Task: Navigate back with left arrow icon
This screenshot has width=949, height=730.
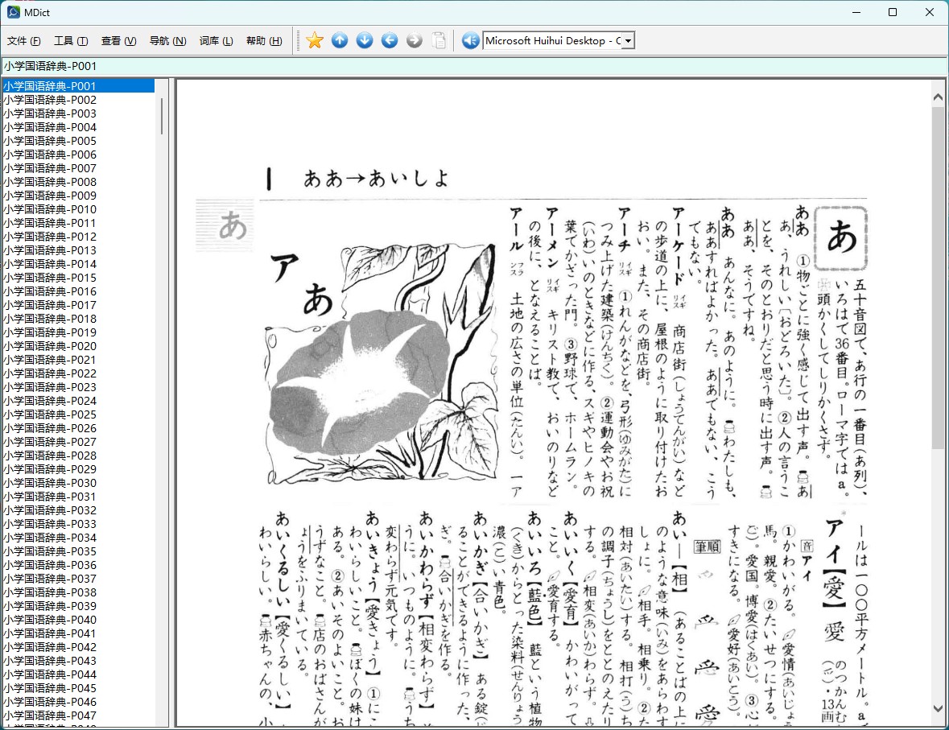Action: click(x=389, y=40)
